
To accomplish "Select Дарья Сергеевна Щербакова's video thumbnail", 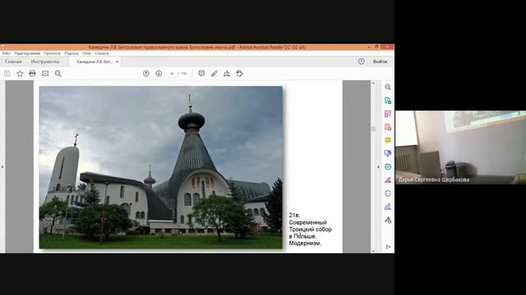I will click(460, 147).
